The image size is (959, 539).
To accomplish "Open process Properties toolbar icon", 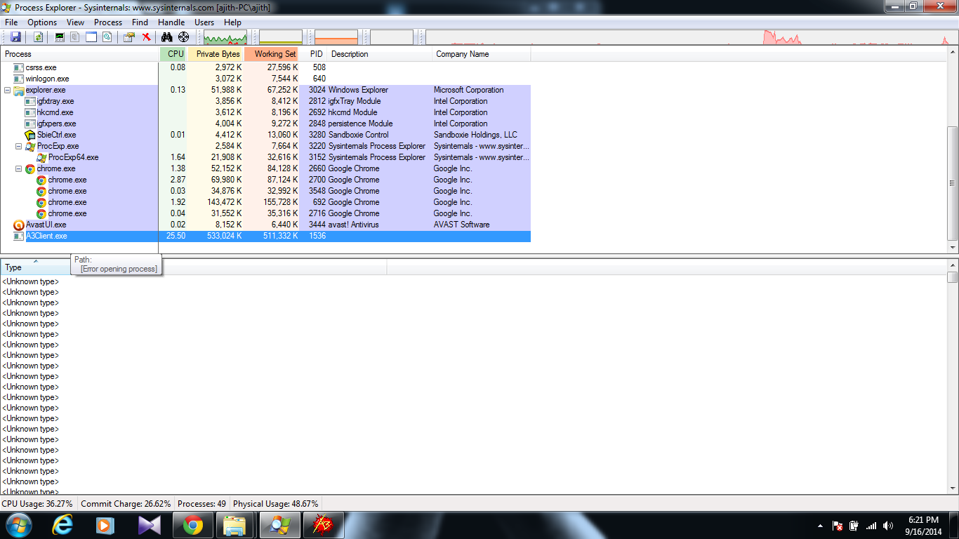I will [x=129, y=37].
